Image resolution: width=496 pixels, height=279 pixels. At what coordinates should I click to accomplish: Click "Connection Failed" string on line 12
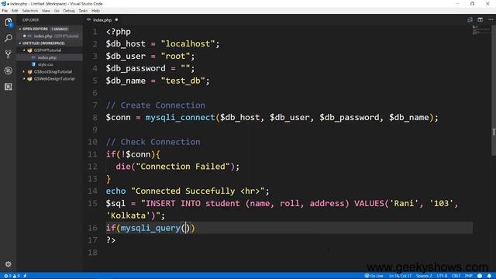coord(183,167)
